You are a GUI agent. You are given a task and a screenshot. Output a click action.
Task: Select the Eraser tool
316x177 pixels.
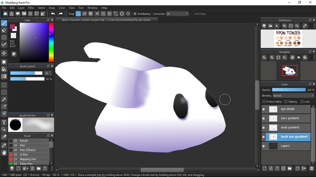4,30
